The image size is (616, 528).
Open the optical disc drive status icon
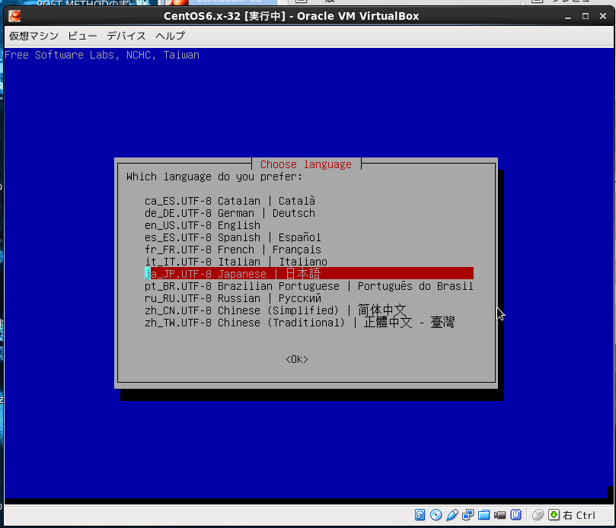(436, 515)
